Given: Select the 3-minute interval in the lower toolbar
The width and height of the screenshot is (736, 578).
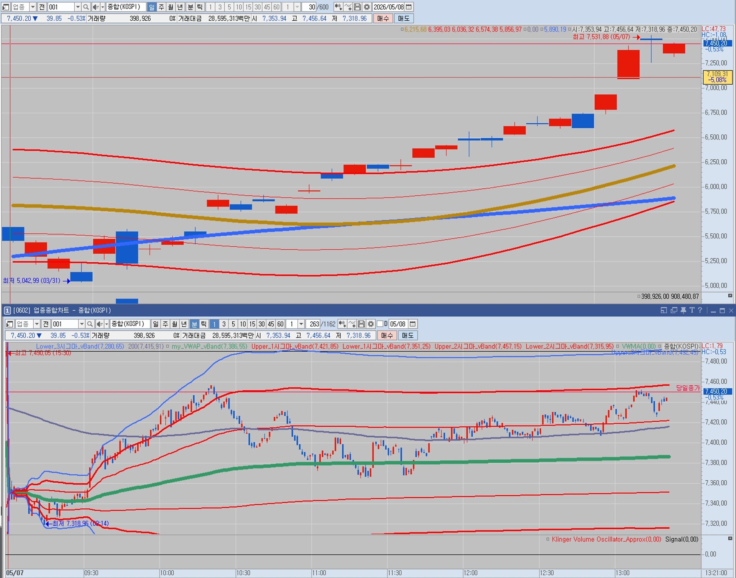Looking at the screenshot, I should (x=224, y=324).
